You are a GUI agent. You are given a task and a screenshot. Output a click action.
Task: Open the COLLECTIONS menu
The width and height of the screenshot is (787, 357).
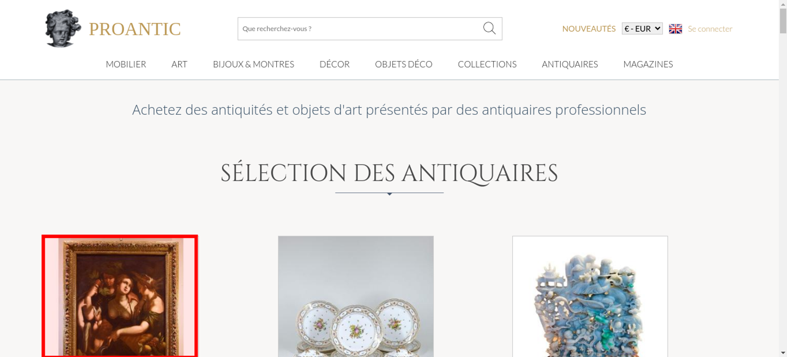[487, 64]
